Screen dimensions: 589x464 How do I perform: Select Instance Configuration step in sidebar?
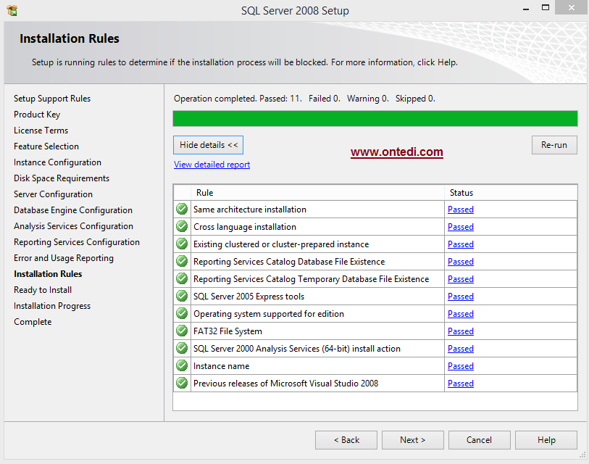[x=57, y=162]
